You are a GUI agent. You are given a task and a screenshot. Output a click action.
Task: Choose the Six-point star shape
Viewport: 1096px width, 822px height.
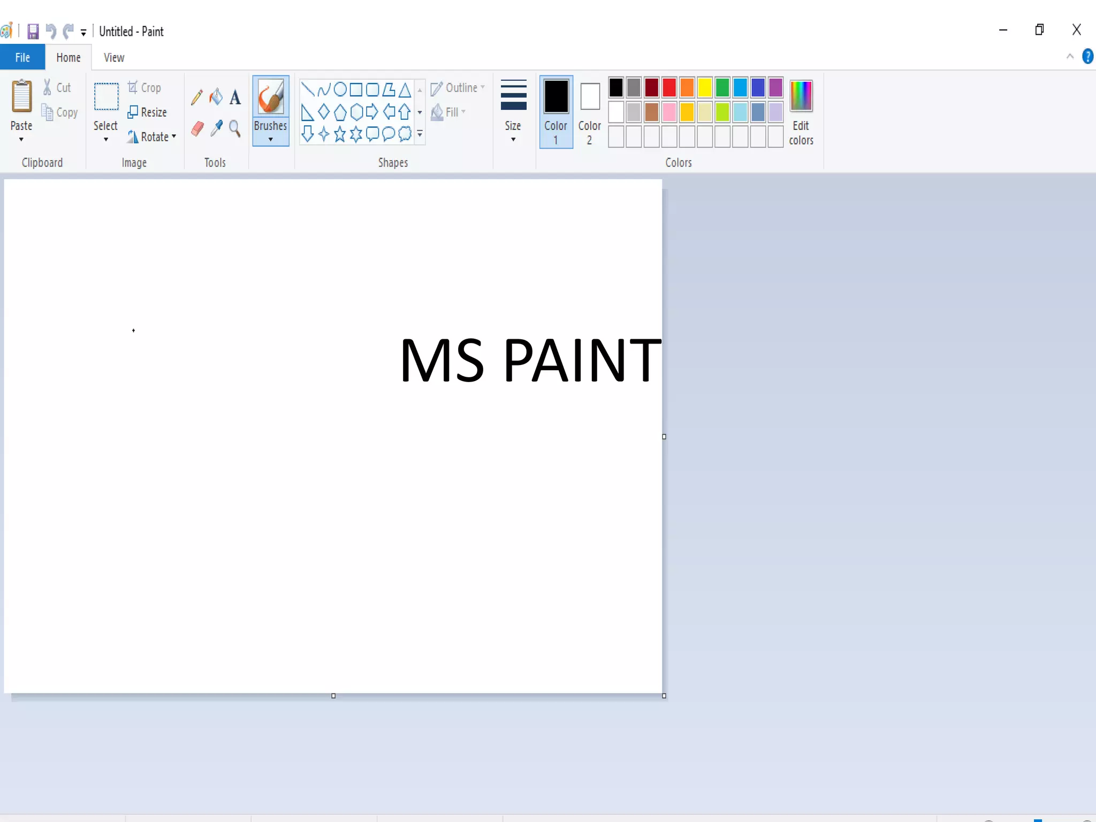[356, 134]
